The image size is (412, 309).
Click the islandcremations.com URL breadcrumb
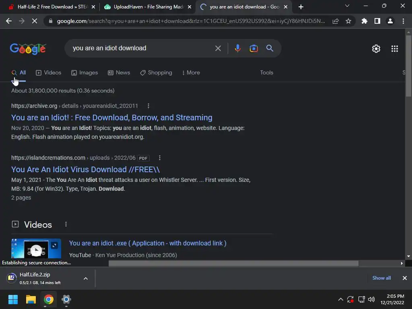tap(73, 158)
